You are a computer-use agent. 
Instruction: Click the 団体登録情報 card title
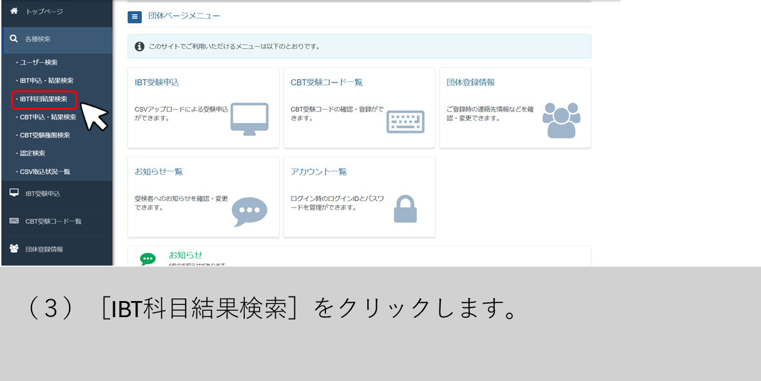(471, 83)
